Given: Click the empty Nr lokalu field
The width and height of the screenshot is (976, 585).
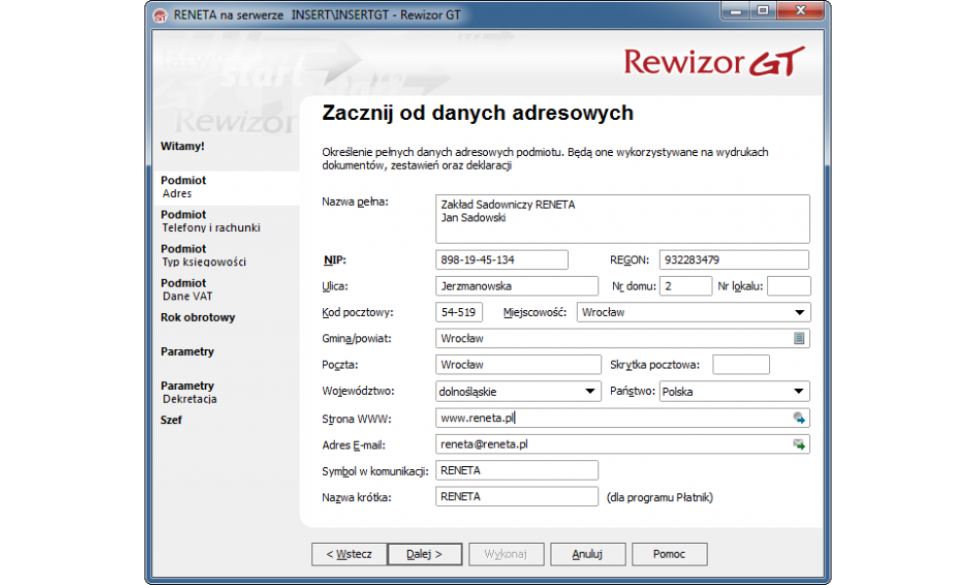Looking at the screenshot, I should coord(789,286).
